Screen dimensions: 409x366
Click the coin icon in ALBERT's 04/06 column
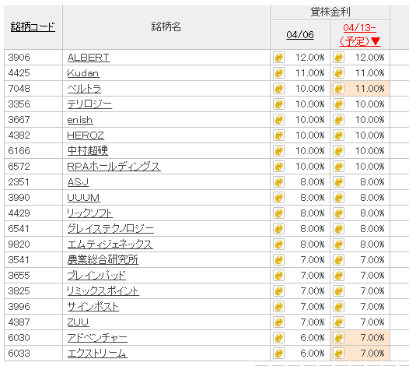[278, 57]
